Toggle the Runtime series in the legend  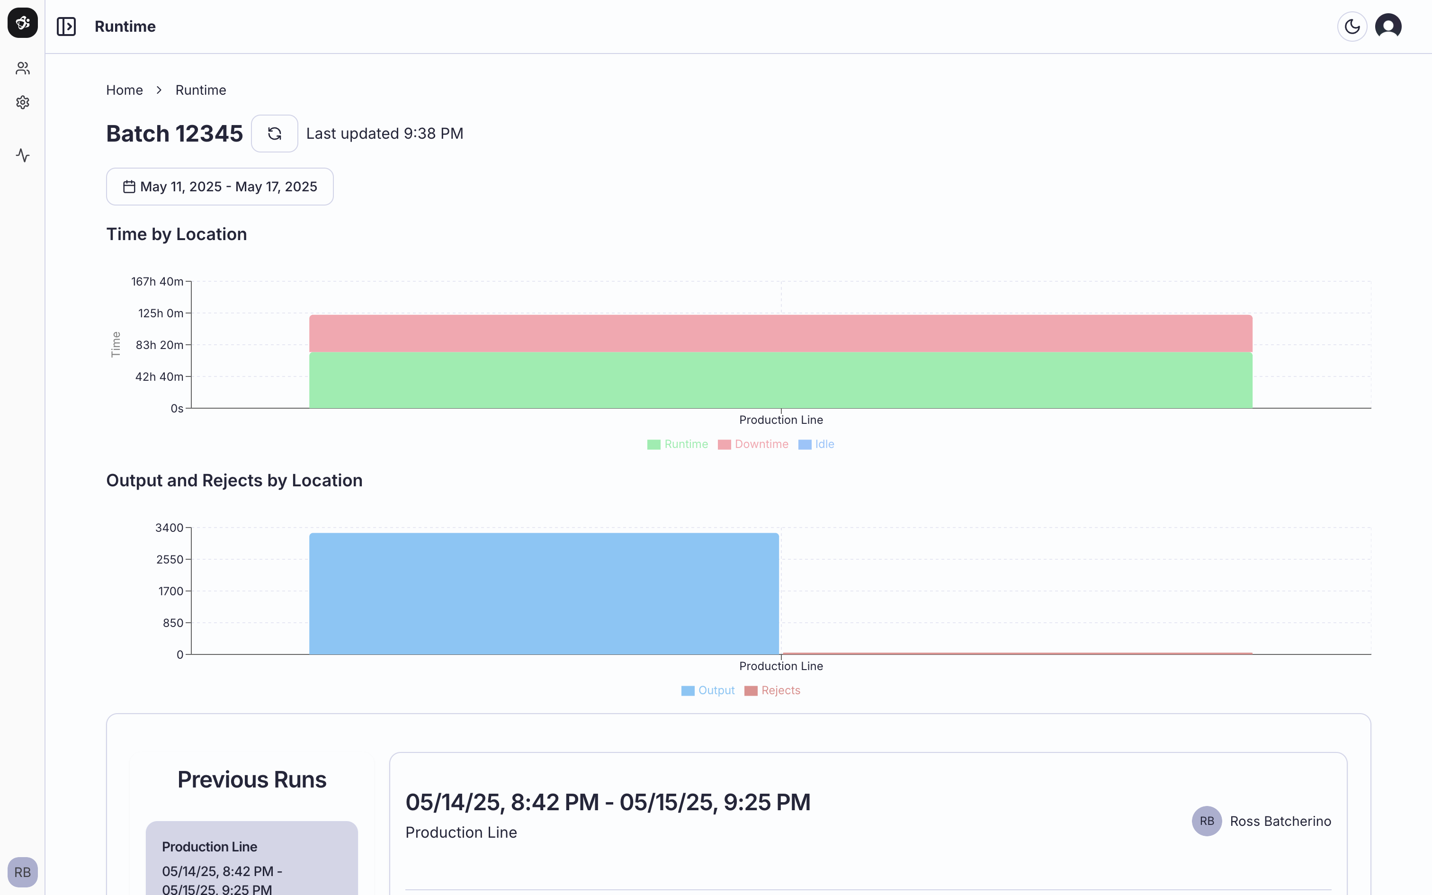[677, 444]
